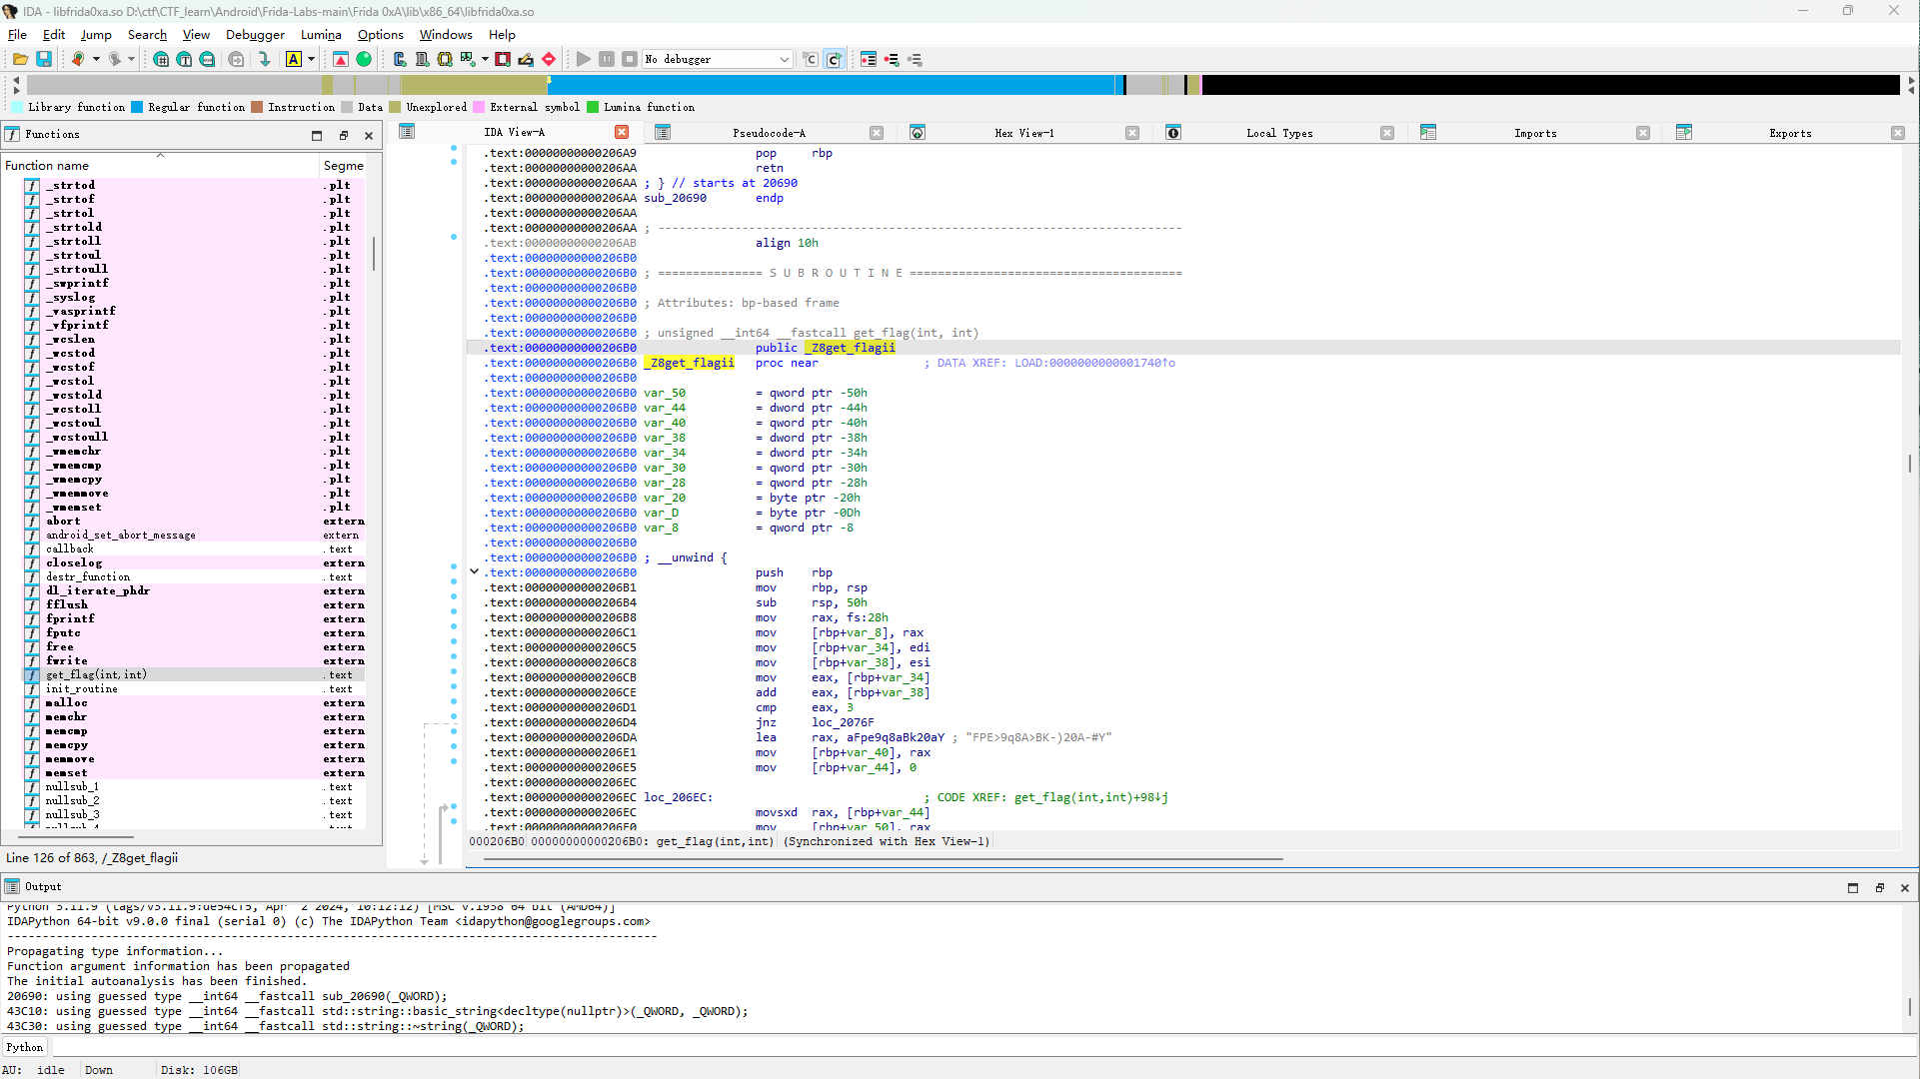
Task: Switch to the Hex View-1 tab
Action: (1023, 133)
